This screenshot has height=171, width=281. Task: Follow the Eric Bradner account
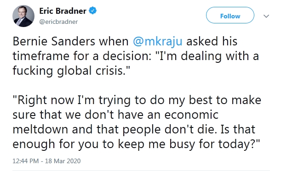230,15
